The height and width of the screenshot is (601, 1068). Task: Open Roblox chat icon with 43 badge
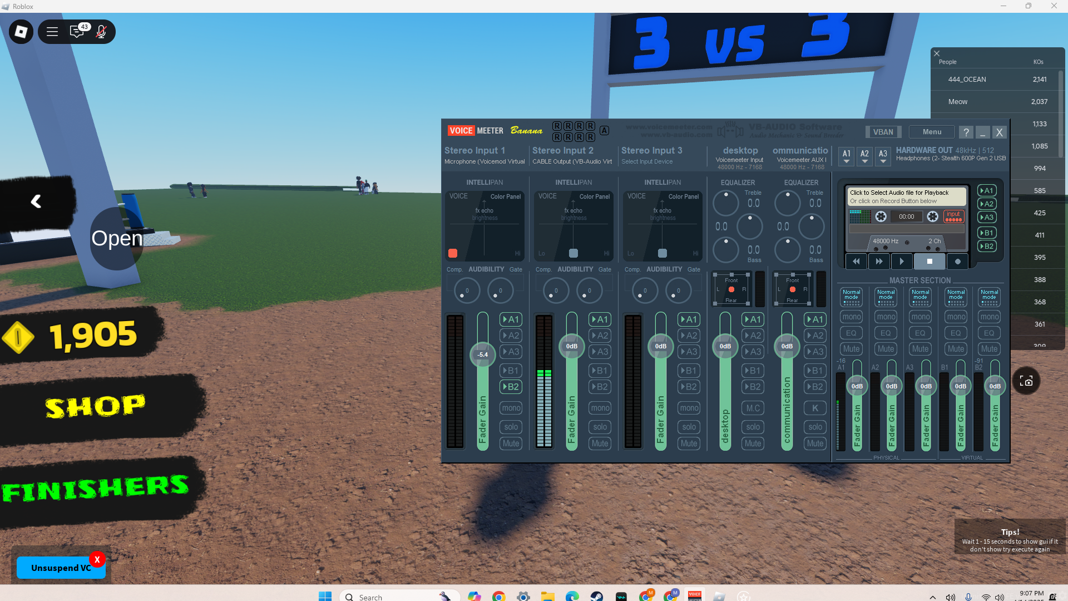[x=77, y=32]
